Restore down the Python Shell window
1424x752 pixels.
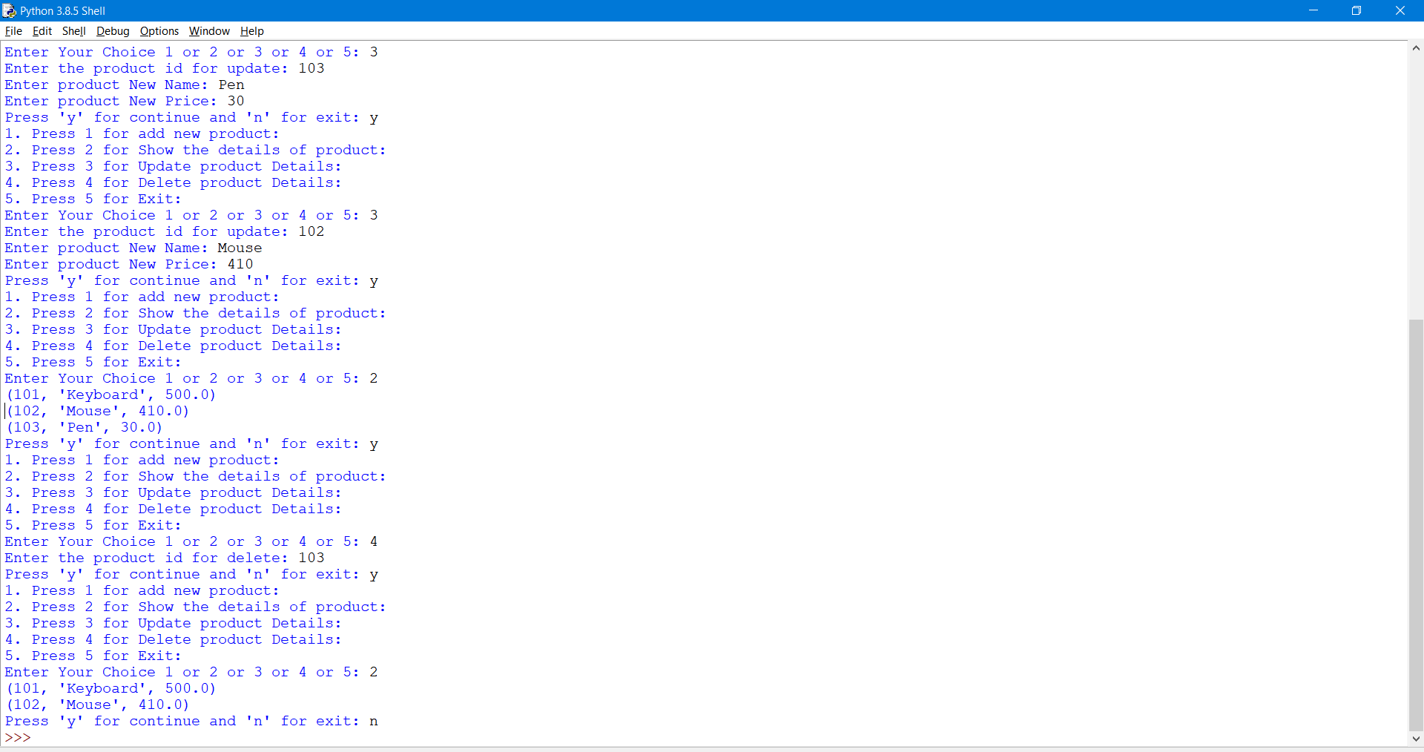[x=1357, y=10]
